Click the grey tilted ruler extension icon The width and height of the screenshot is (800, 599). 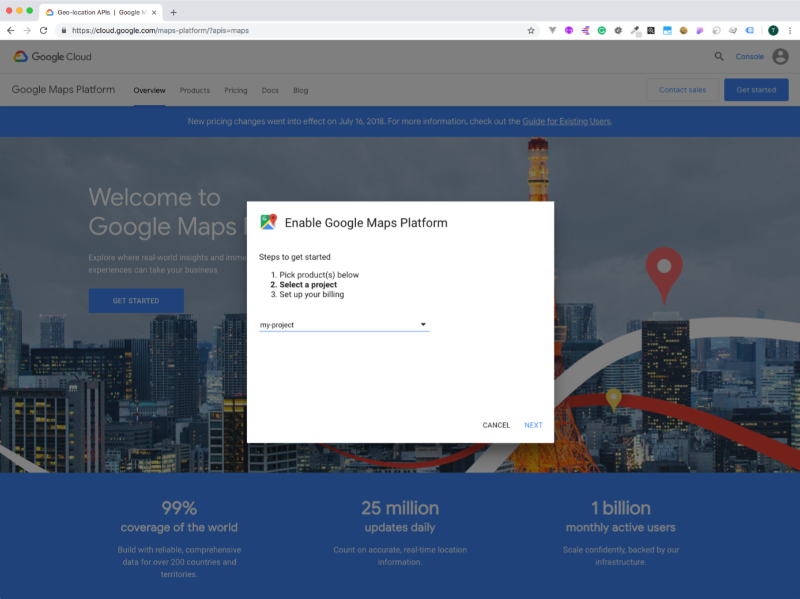(x=733, y=31)
